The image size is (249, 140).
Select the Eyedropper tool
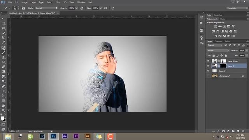tap(3, 42)
